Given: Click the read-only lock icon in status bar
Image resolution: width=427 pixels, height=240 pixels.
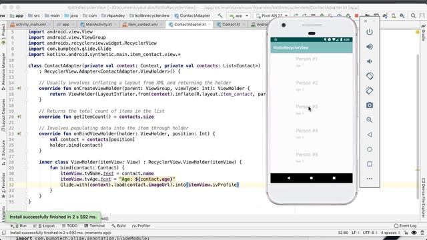Looking at the screenshot, I should (x=406, y=233).
